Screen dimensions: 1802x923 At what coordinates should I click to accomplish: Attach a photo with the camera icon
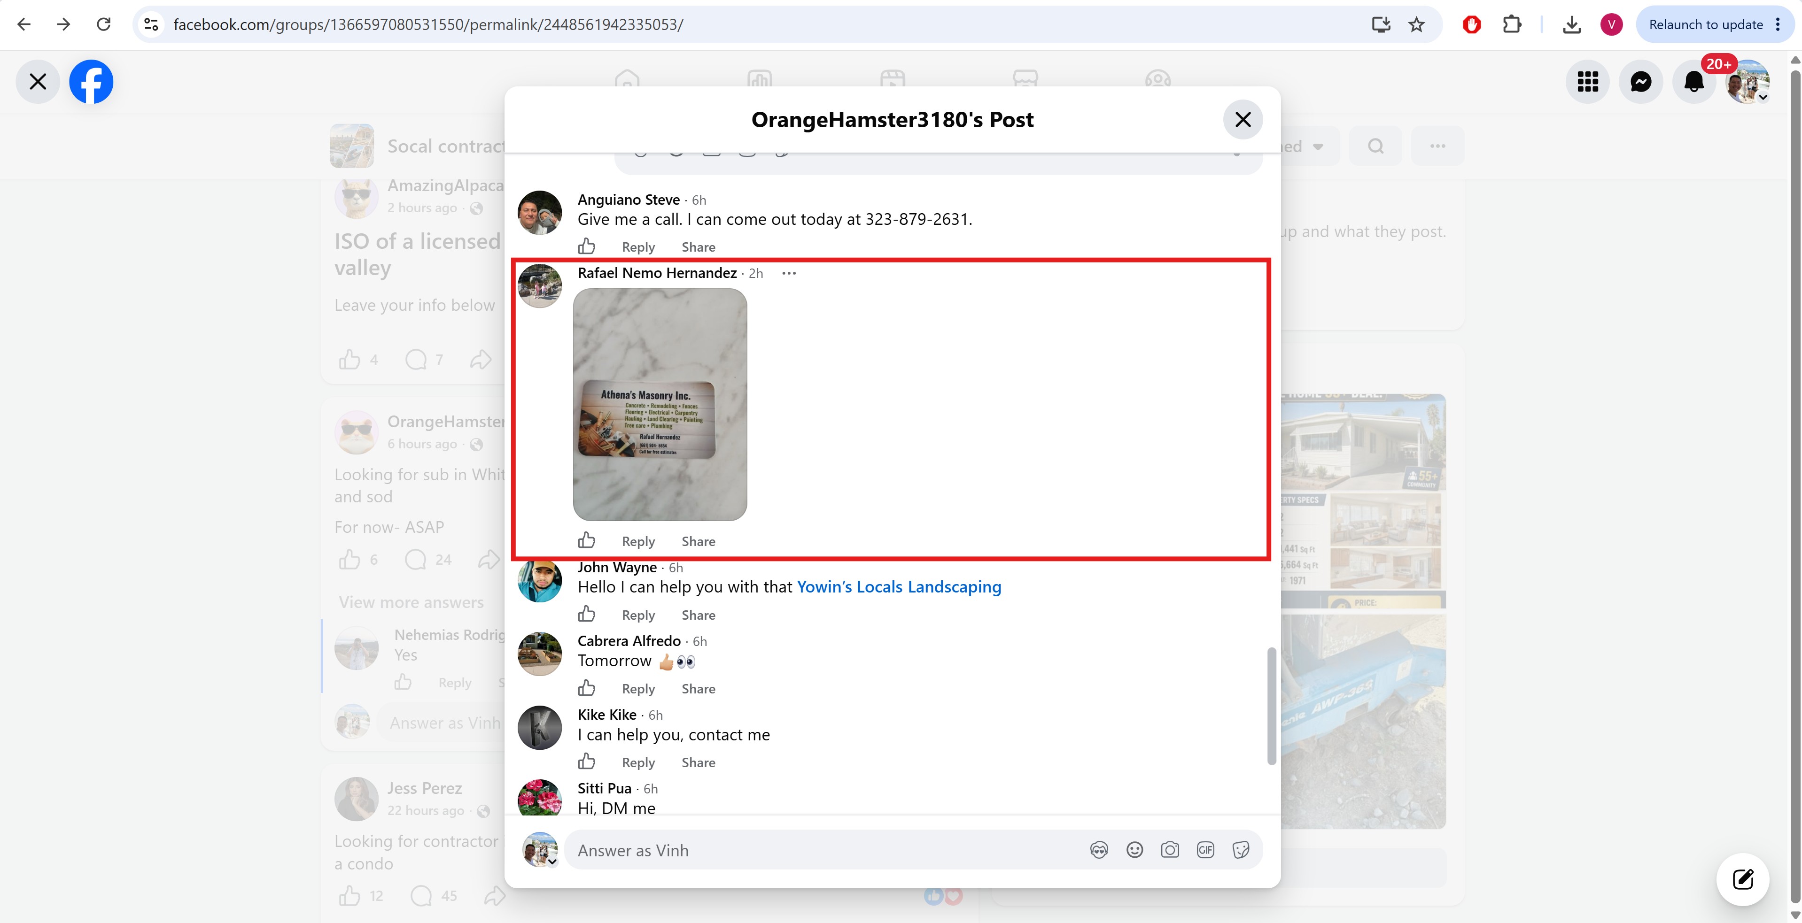click(1170, 850)
